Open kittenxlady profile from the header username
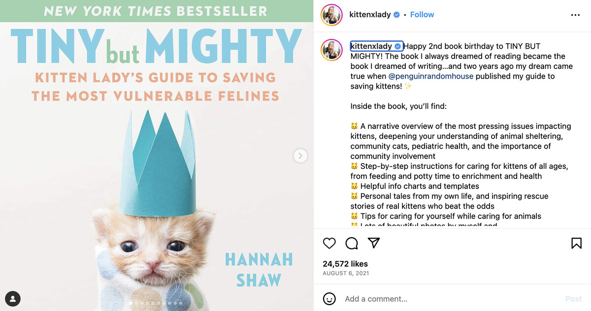 tap(370, 15)
